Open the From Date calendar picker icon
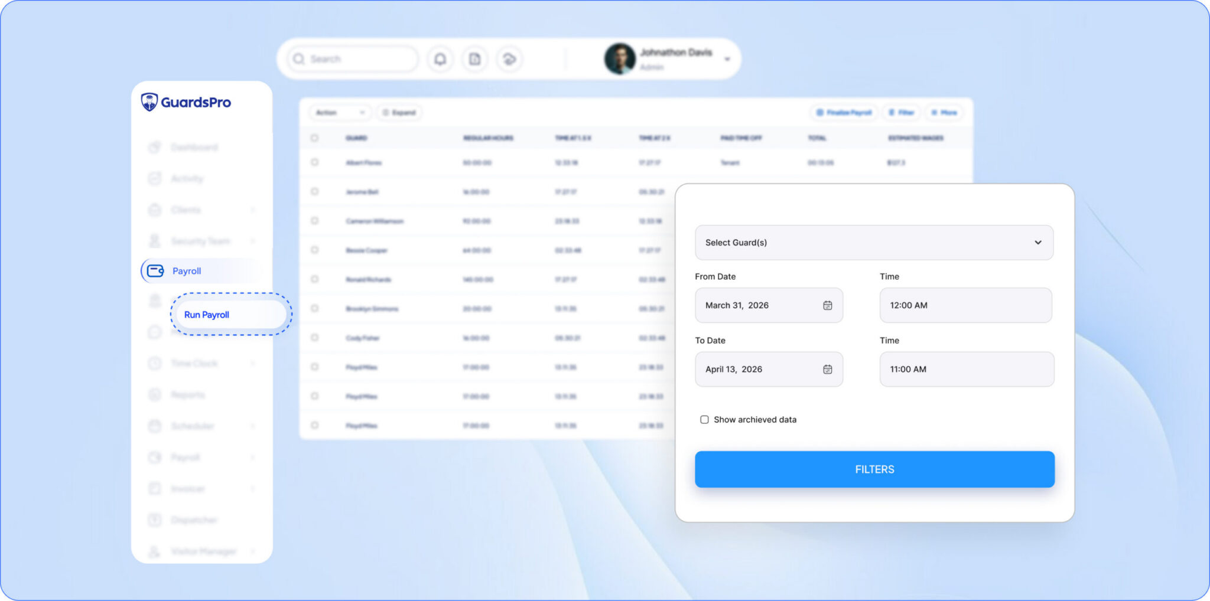Image resolution: width=1210 pixels, height=601 pixels. (x=827, y=305)
